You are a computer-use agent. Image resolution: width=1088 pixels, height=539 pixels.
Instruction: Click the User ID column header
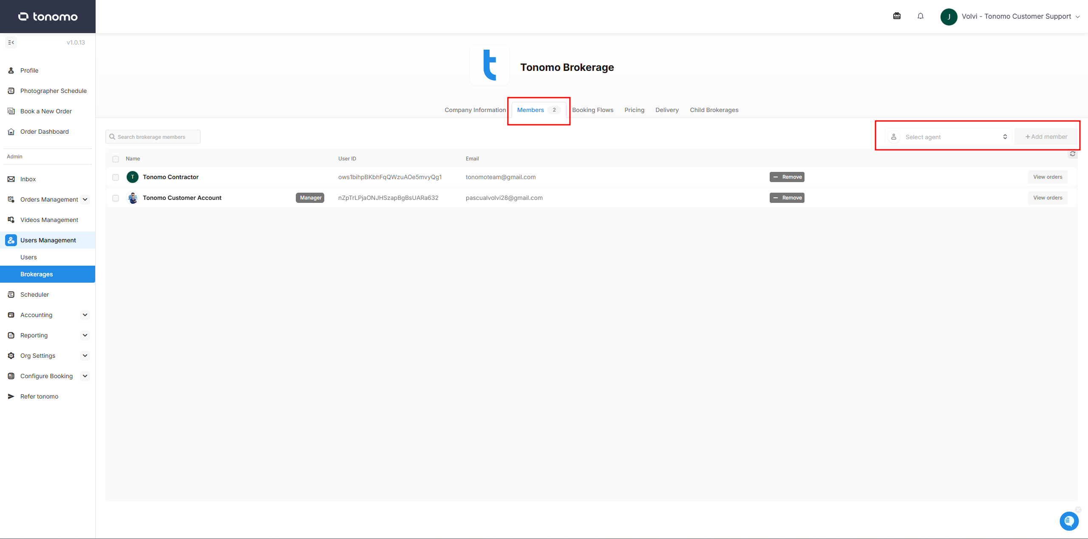[x=347, y=159]
